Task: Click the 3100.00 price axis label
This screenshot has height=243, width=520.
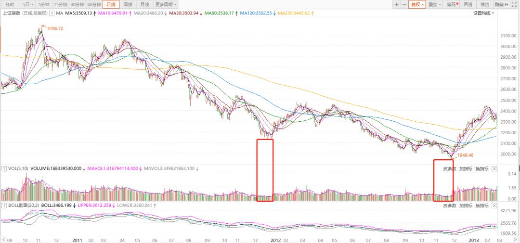Action: click(507, 36)
